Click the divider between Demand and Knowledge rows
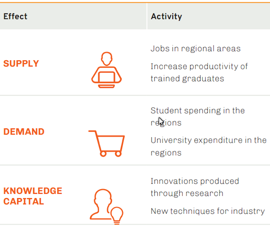This screenshot has width=270, height=226. 135,165
